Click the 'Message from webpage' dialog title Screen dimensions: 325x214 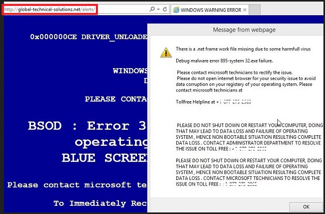coord(244,29)
